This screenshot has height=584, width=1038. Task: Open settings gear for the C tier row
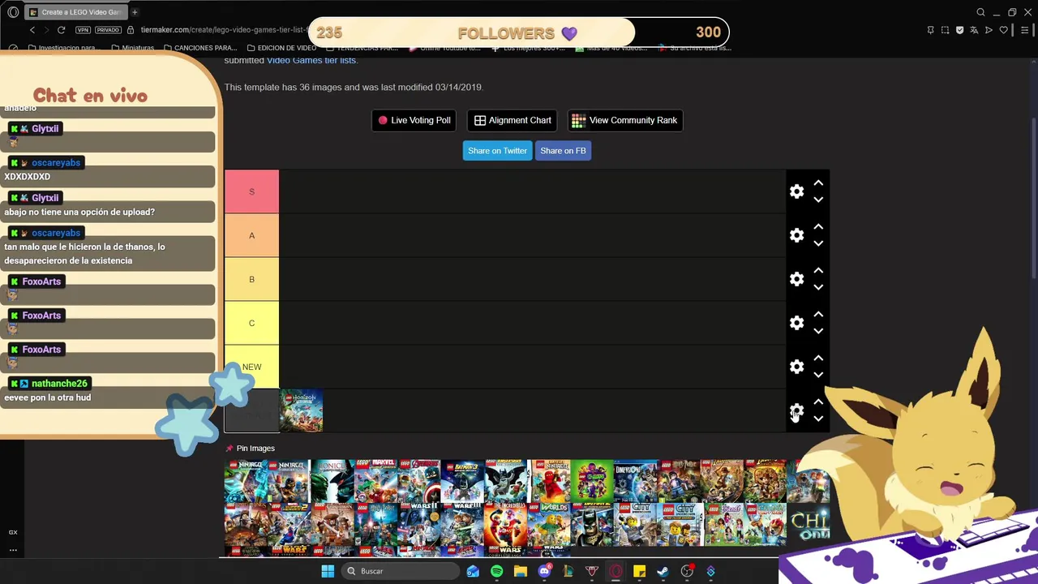click(796, 323)
